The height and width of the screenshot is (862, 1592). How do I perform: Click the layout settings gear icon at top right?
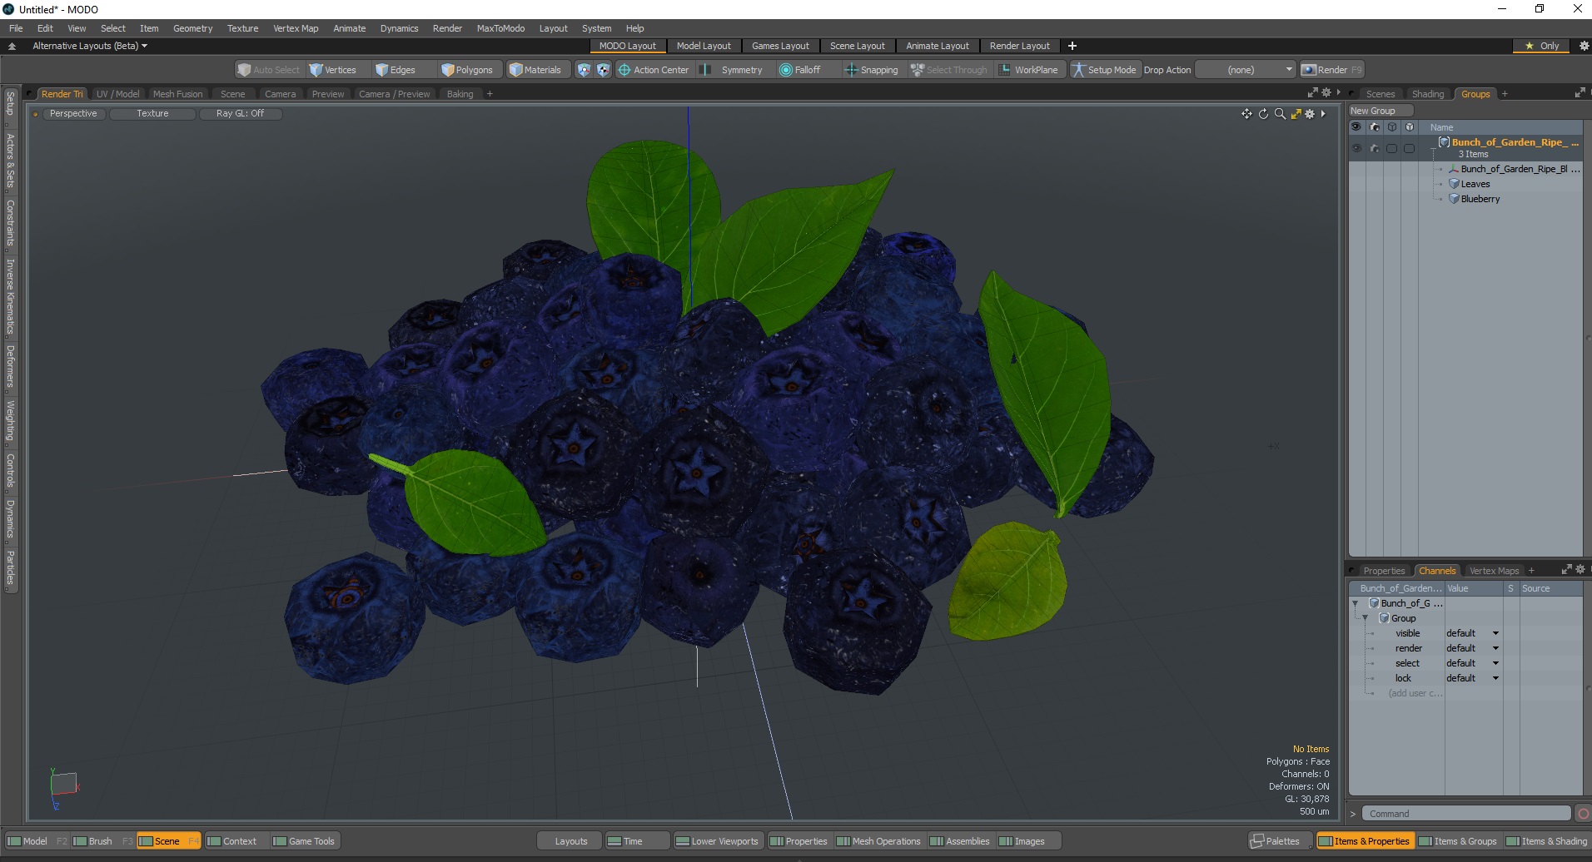[x=1584, y=46]
